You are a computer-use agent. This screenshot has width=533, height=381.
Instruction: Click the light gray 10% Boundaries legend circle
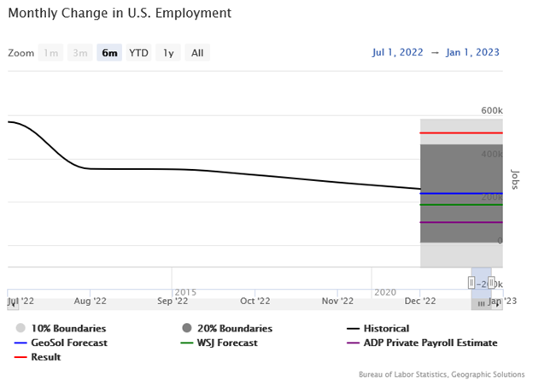(20, 328)
